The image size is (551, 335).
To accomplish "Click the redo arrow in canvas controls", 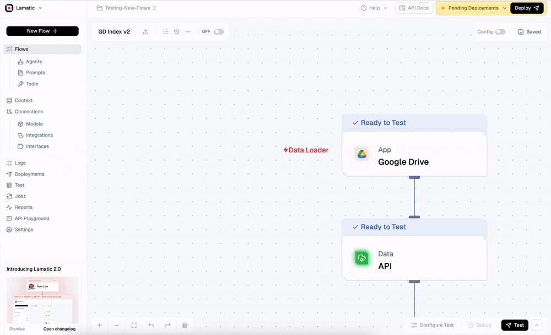I will coord(168,325).
